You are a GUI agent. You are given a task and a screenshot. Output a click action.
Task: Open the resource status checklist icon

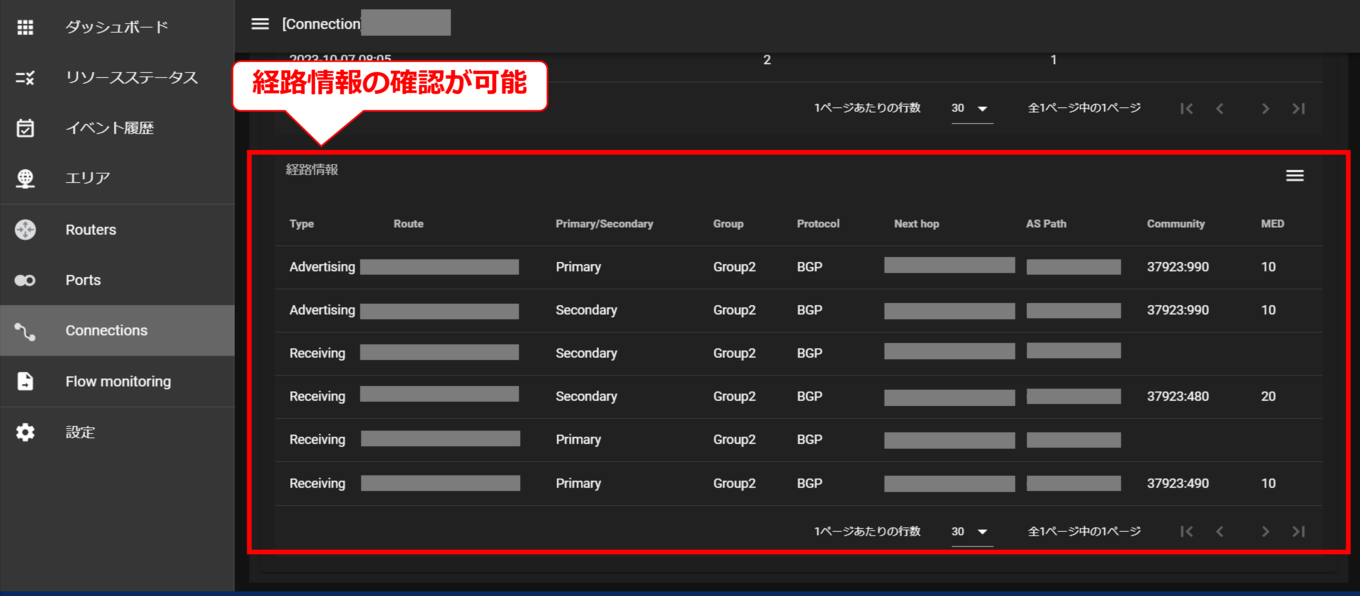[x=25, y=78]
